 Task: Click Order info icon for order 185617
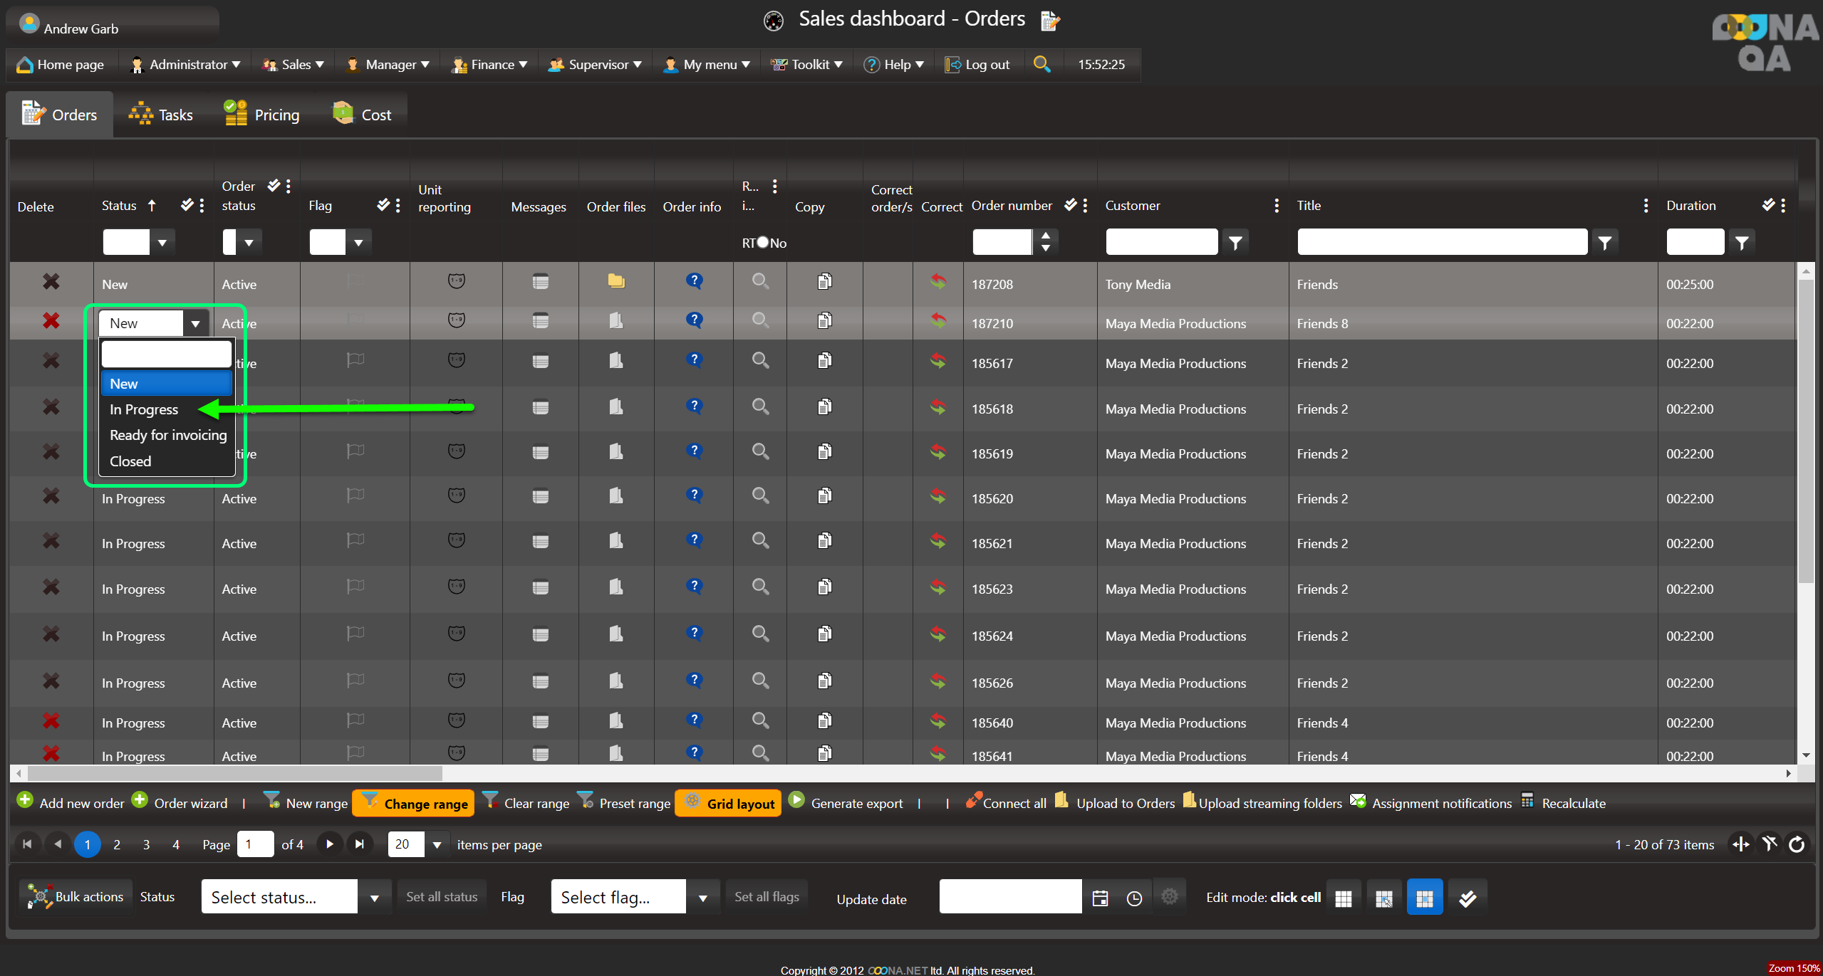[694, 360]
